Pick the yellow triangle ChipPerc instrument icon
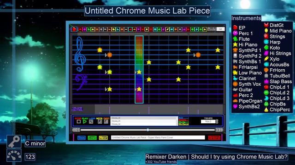 (205, 29)
